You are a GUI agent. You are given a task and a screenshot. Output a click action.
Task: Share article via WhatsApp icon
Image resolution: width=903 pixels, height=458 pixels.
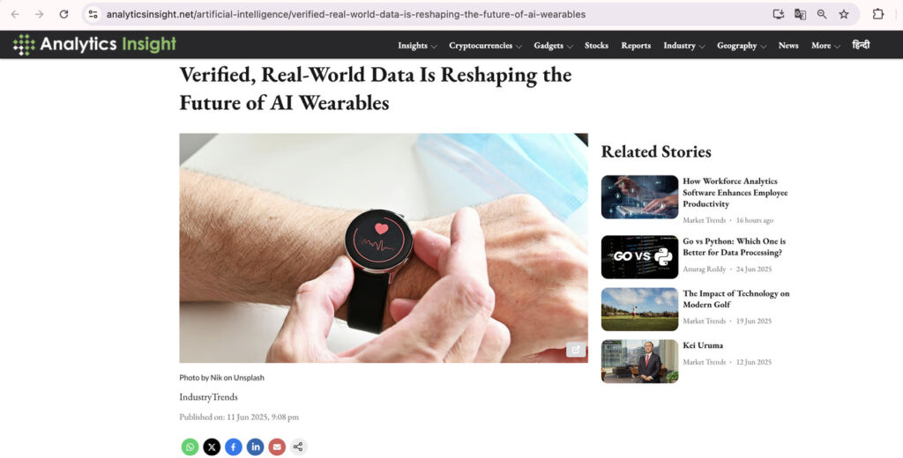point(190,447)
